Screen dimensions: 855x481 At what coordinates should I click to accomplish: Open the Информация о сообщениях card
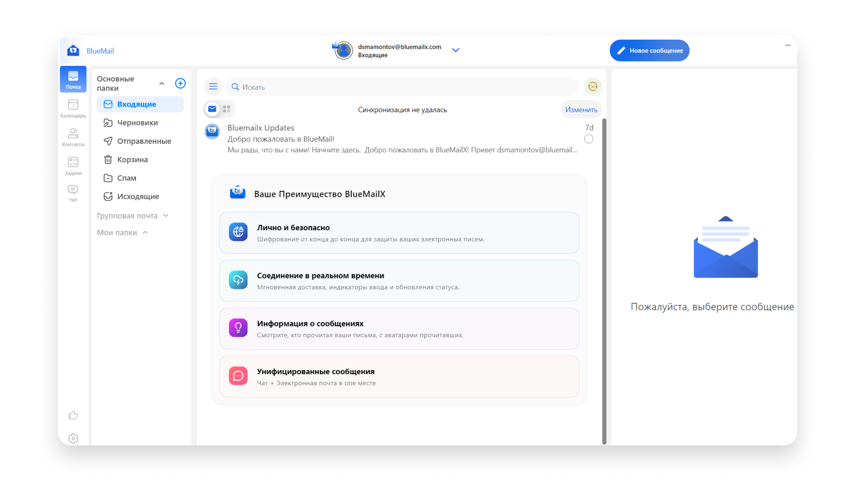399,329
